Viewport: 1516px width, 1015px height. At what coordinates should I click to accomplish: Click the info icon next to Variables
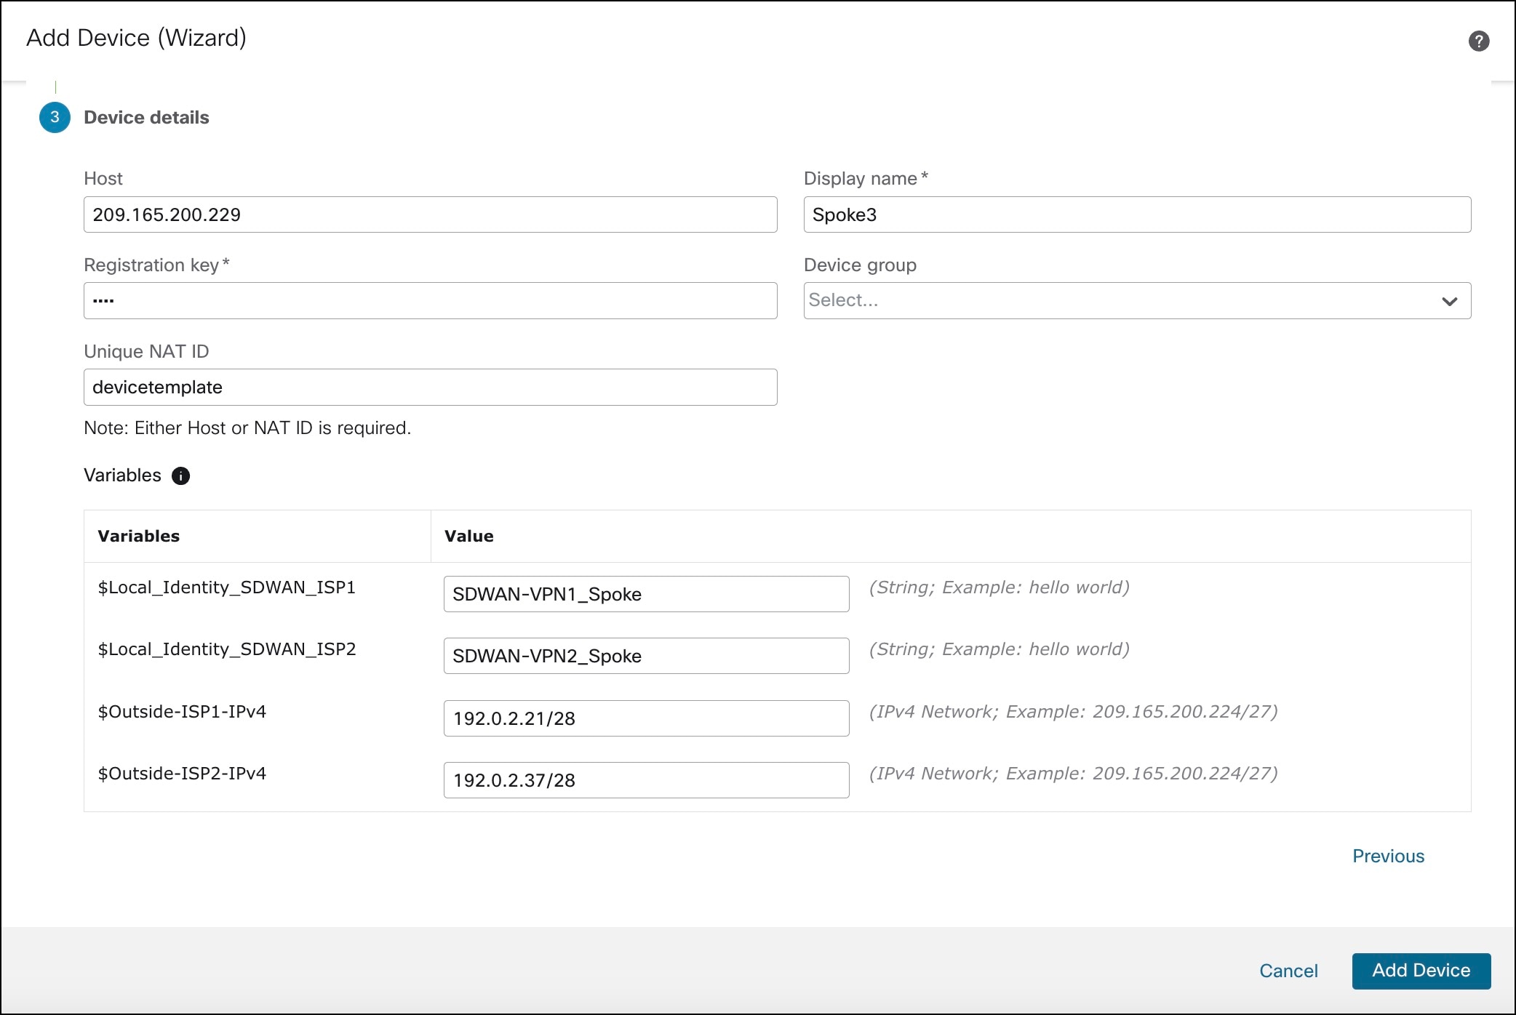180,476
